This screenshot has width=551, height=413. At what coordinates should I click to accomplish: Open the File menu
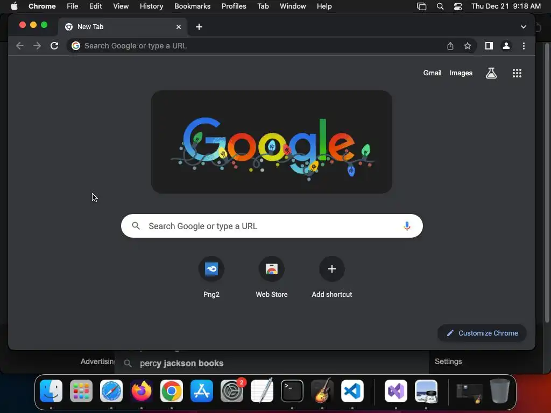73,6
